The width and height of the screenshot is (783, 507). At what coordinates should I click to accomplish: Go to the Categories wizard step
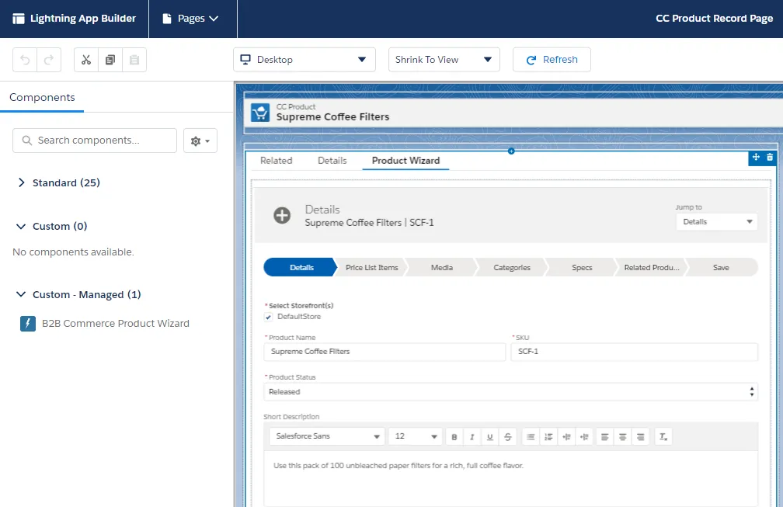click(x=512, y=267)
